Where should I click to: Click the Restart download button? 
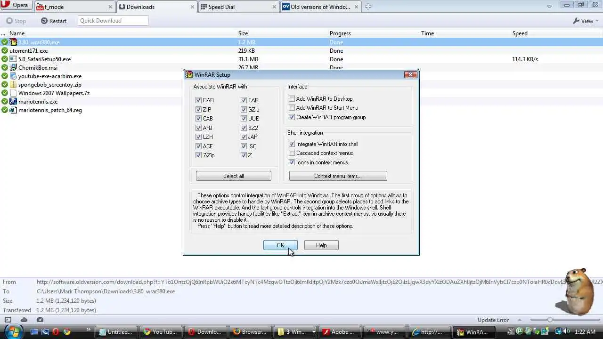coord(54,21)
